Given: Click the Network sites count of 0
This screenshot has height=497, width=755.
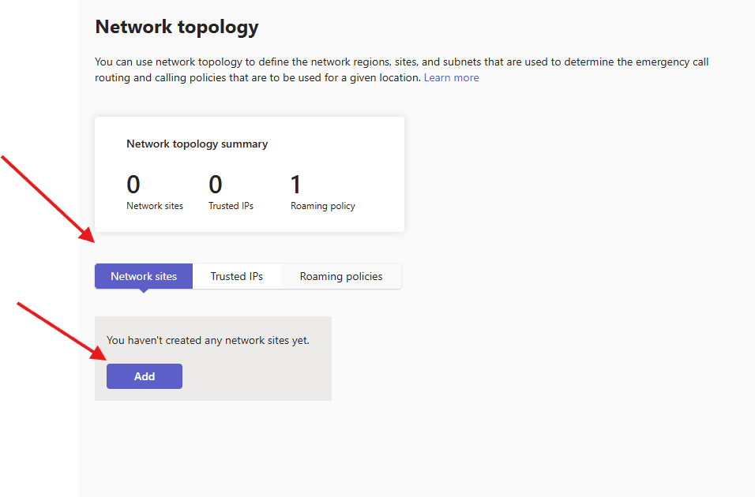Looking at the screenshot, I should (x=133, y=185).
